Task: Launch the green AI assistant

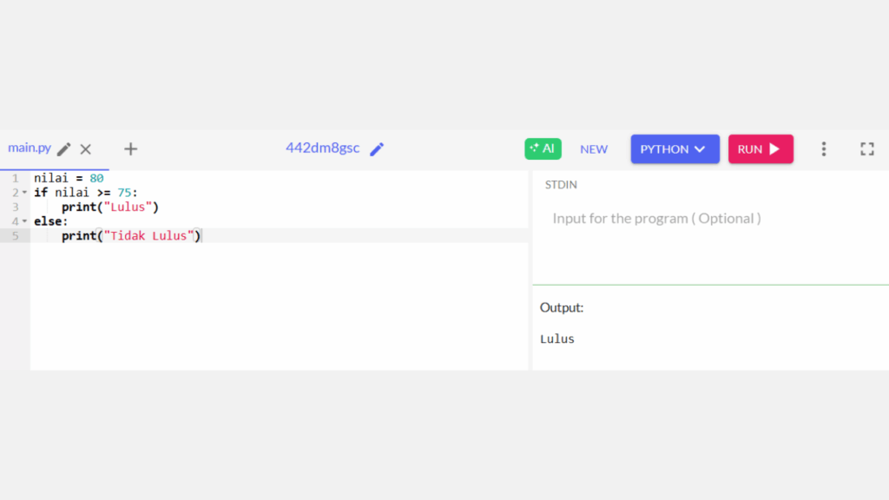Action: click(543, 148)
